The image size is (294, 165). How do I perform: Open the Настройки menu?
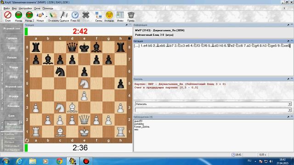[25, 8]
